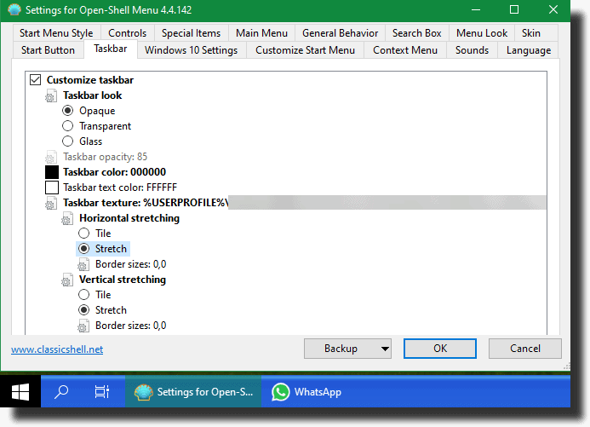Select the Taskbar look heading
The image size is (590, 427).
tap(93, 95)
